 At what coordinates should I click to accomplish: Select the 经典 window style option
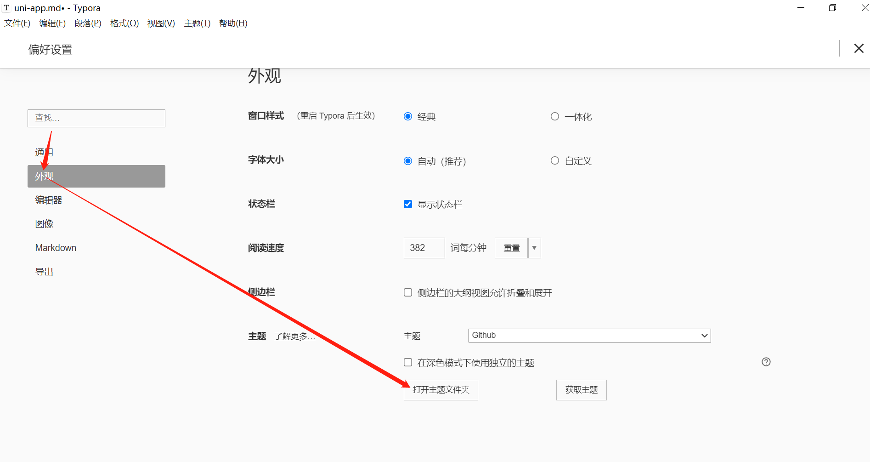(407, 116)
